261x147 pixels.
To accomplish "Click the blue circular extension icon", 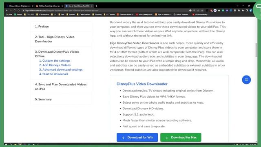I will (x=231, y=10).
